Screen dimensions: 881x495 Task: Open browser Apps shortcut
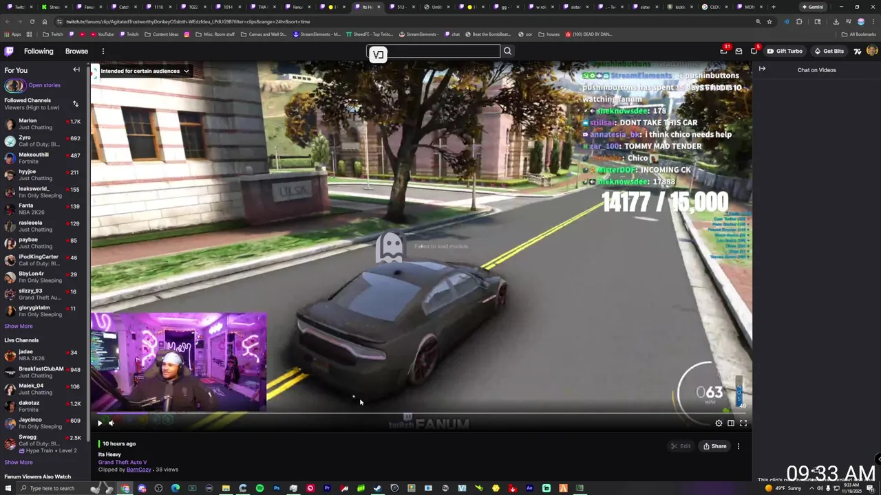click(x=12, y=34)
